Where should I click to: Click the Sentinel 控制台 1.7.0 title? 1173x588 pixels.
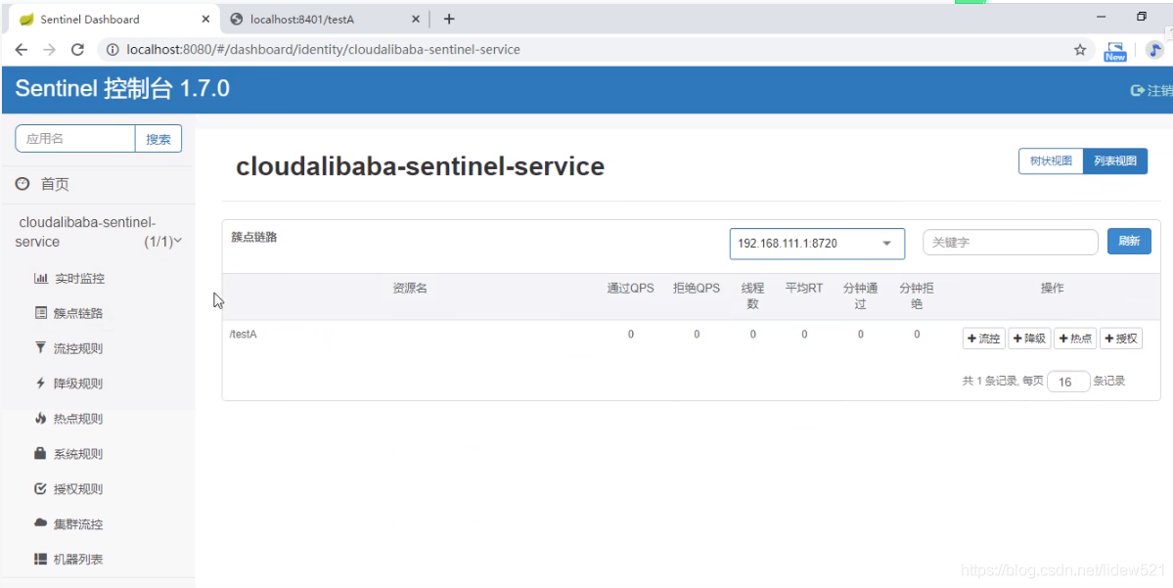(122, 89)
